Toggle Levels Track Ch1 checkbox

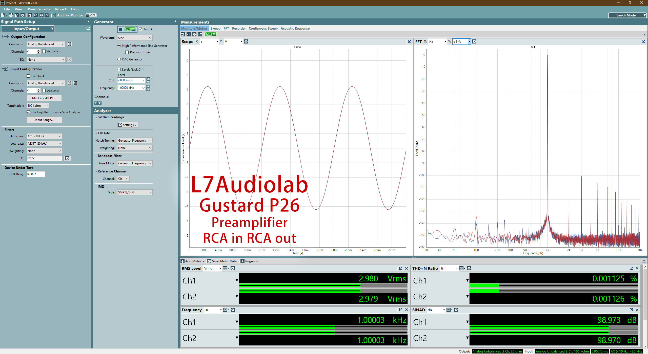tap(119, 70)
